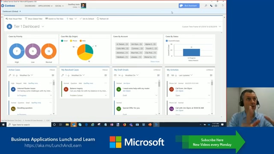Click the Contoso logo
Screen dimensions: 274x154
(x=8, y=6)
